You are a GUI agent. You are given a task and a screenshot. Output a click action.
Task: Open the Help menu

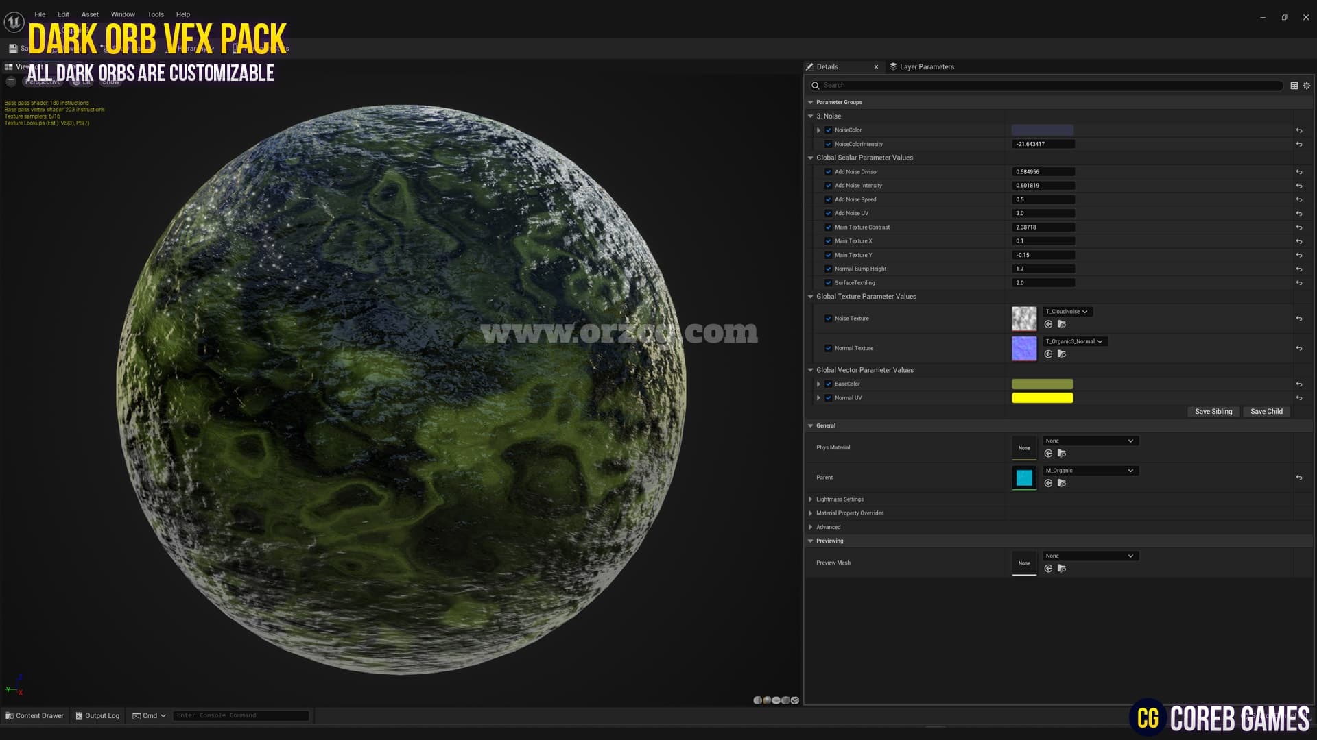(183, 14)
